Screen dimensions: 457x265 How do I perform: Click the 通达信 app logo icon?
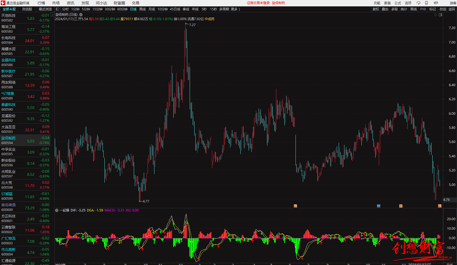[x=3, y=3]
